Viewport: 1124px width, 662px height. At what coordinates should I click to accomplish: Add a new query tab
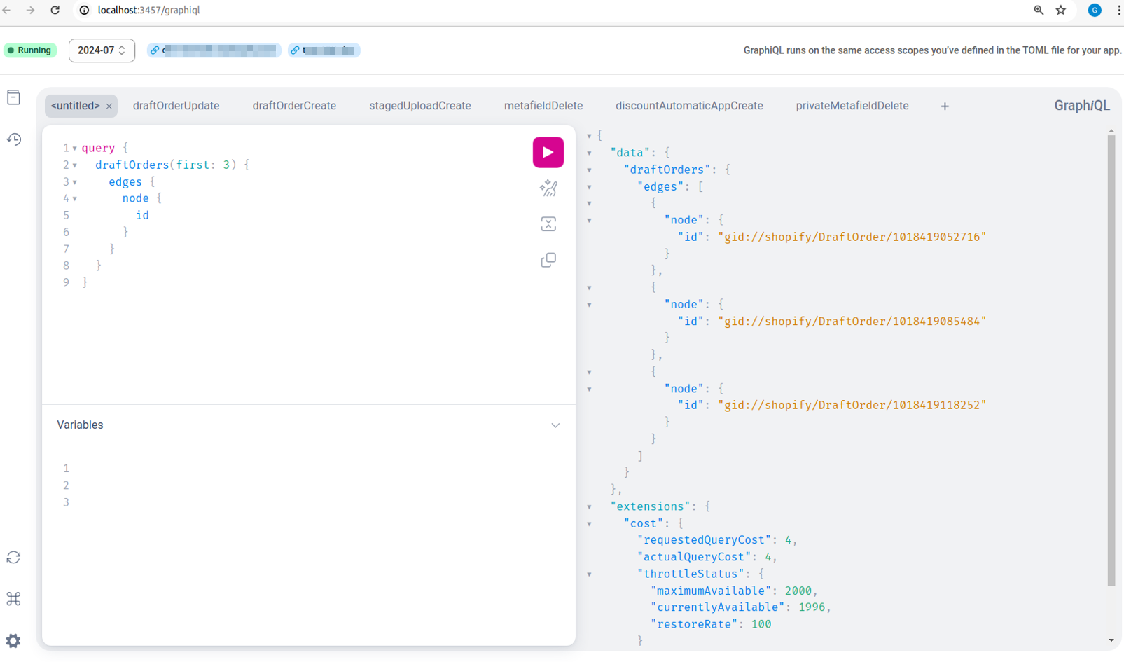(944, 106)
